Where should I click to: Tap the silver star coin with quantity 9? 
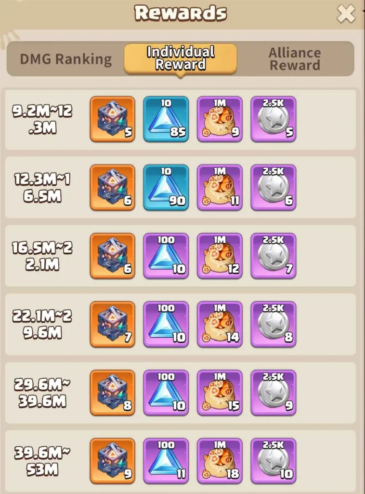tap(273, 393)
